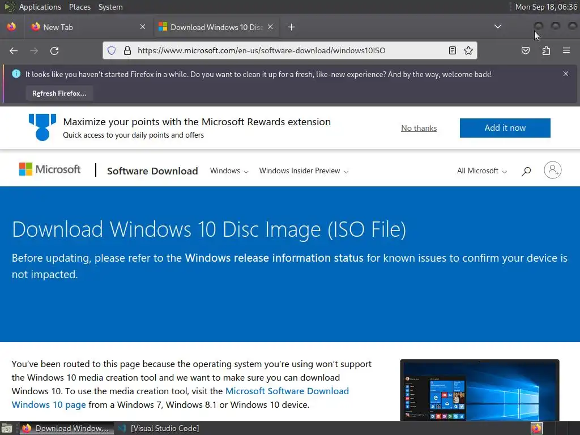
Task: Open Windows release information status link
Action: click(274, 258)
